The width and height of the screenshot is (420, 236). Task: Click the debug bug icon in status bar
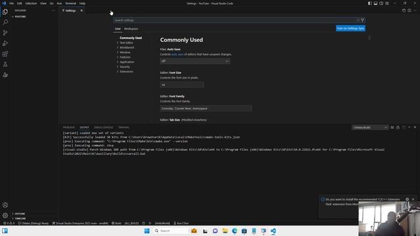coord(144,223)
